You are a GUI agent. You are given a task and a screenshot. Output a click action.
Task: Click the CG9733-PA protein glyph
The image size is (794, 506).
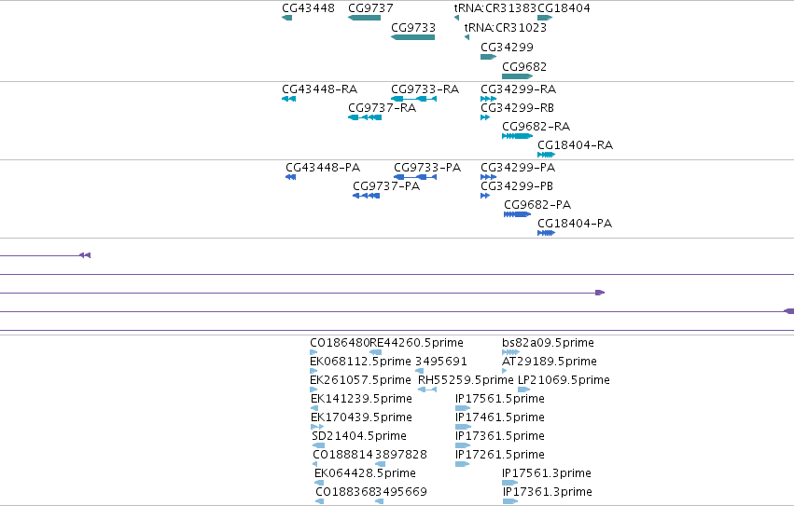415,177
